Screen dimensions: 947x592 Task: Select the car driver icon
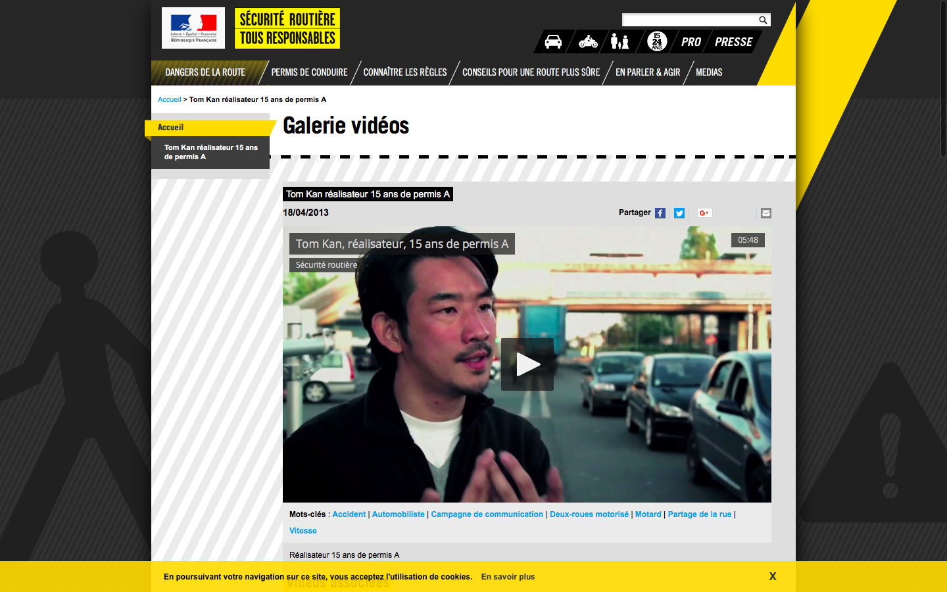point(553,41)
